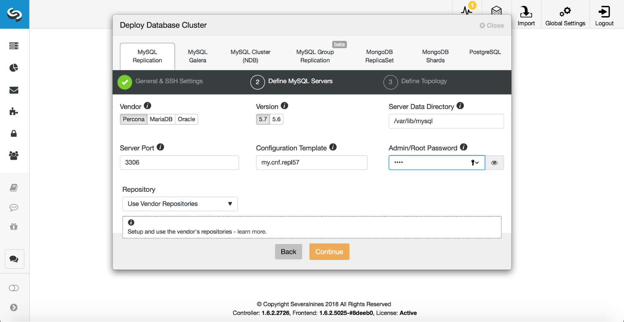Select Percona as the vendor
The image size is (624, 322).
tap(134, 119)
